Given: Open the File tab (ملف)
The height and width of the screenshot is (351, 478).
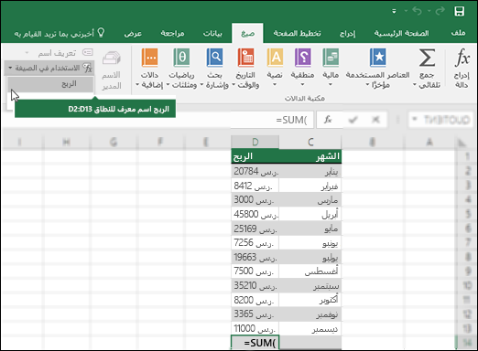Looking at the screenshot, I should tap(458, 33).
